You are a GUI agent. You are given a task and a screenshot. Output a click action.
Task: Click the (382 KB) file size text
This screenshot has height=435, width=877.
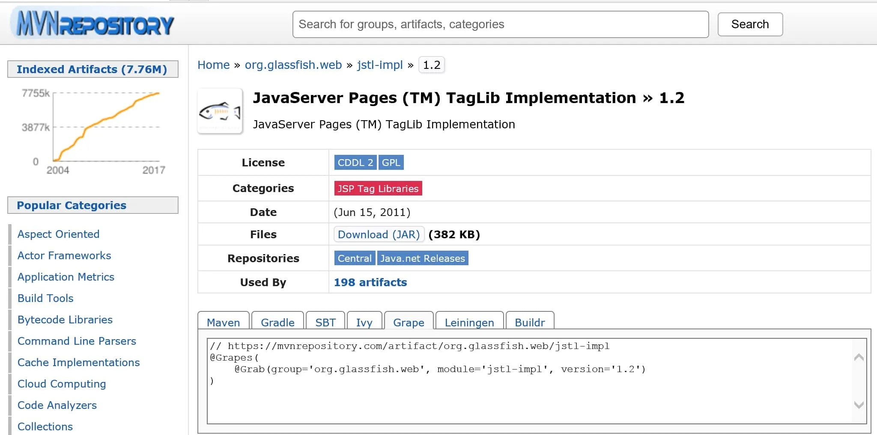tap(454, 234)
